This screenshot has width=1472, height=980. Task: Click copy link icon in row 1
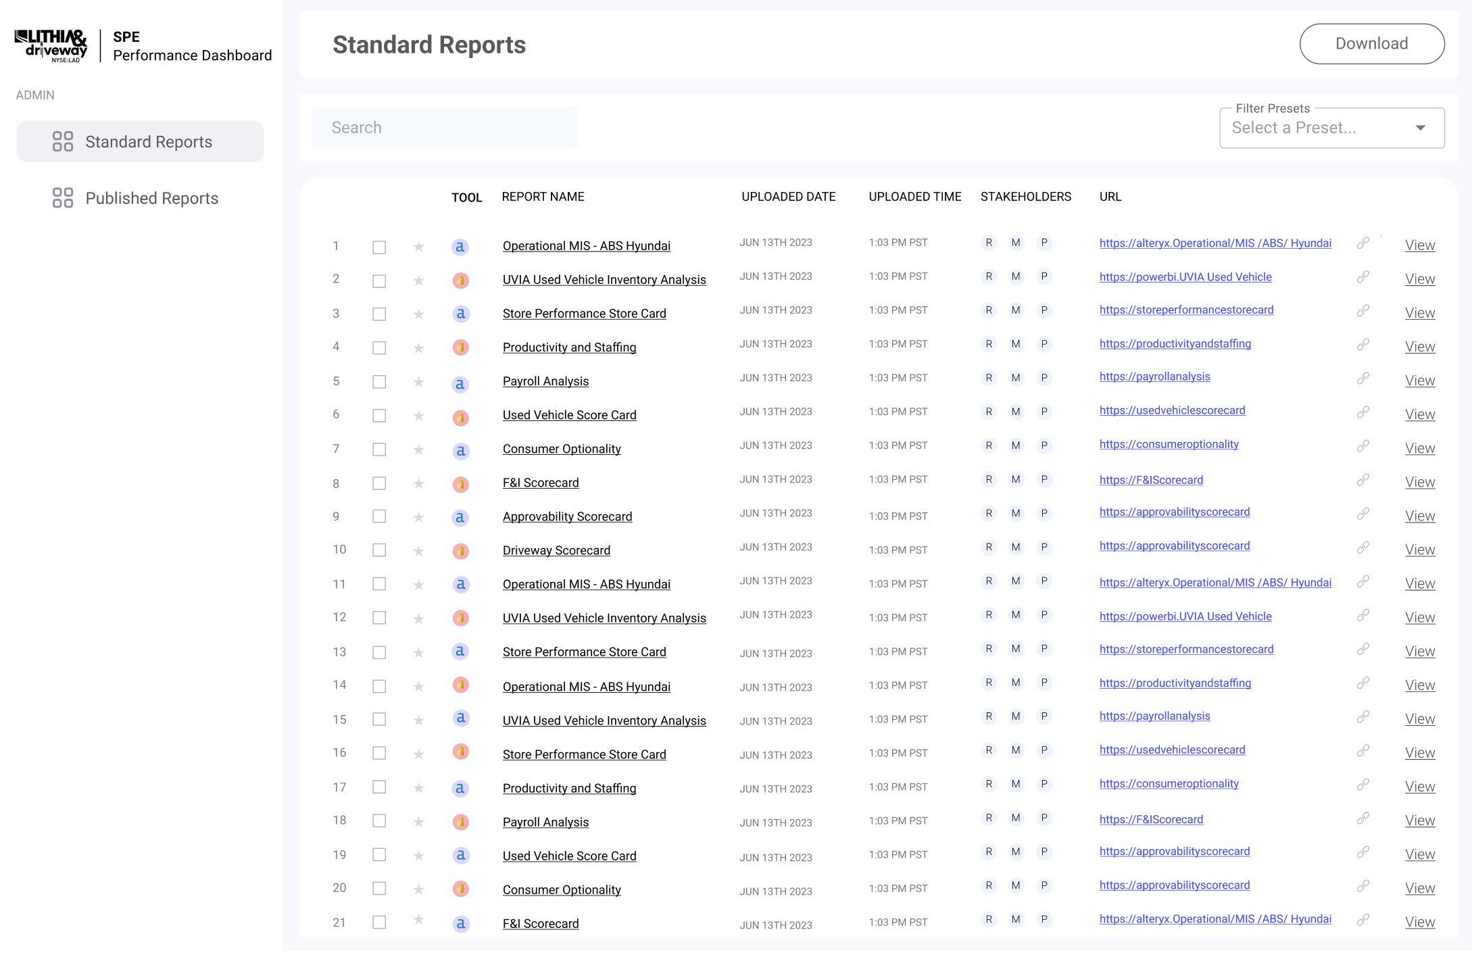click(1363, 243)
